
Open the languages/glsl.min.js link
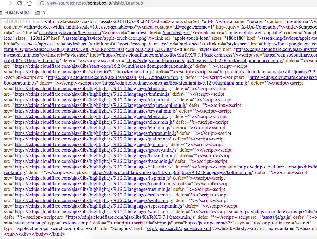tap(92, 139)
